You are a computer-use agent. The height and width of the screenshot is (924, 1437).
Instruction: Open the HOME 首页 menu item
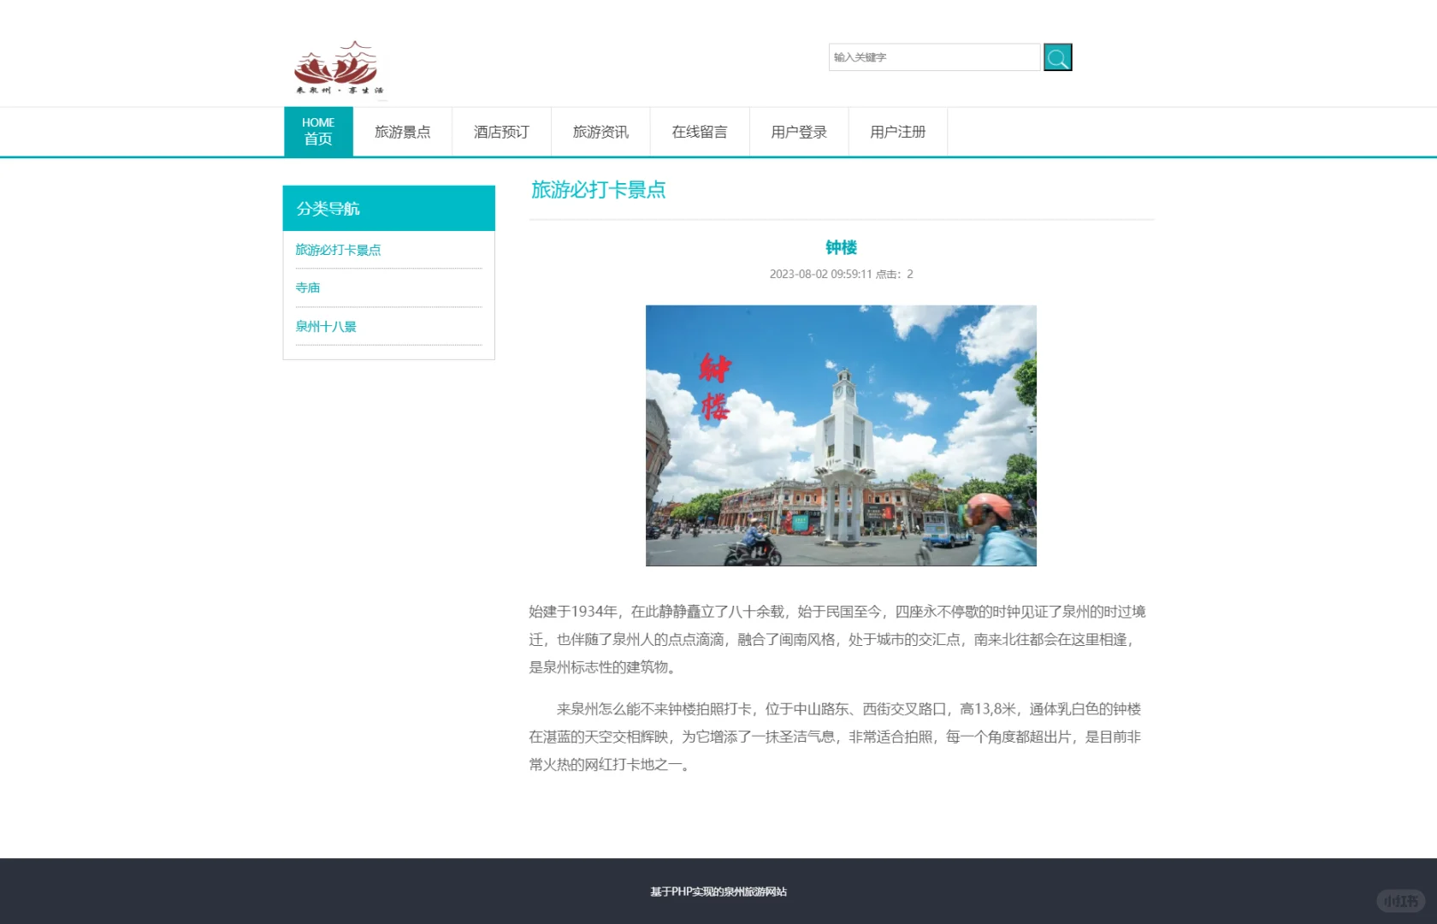coord(317,131)
